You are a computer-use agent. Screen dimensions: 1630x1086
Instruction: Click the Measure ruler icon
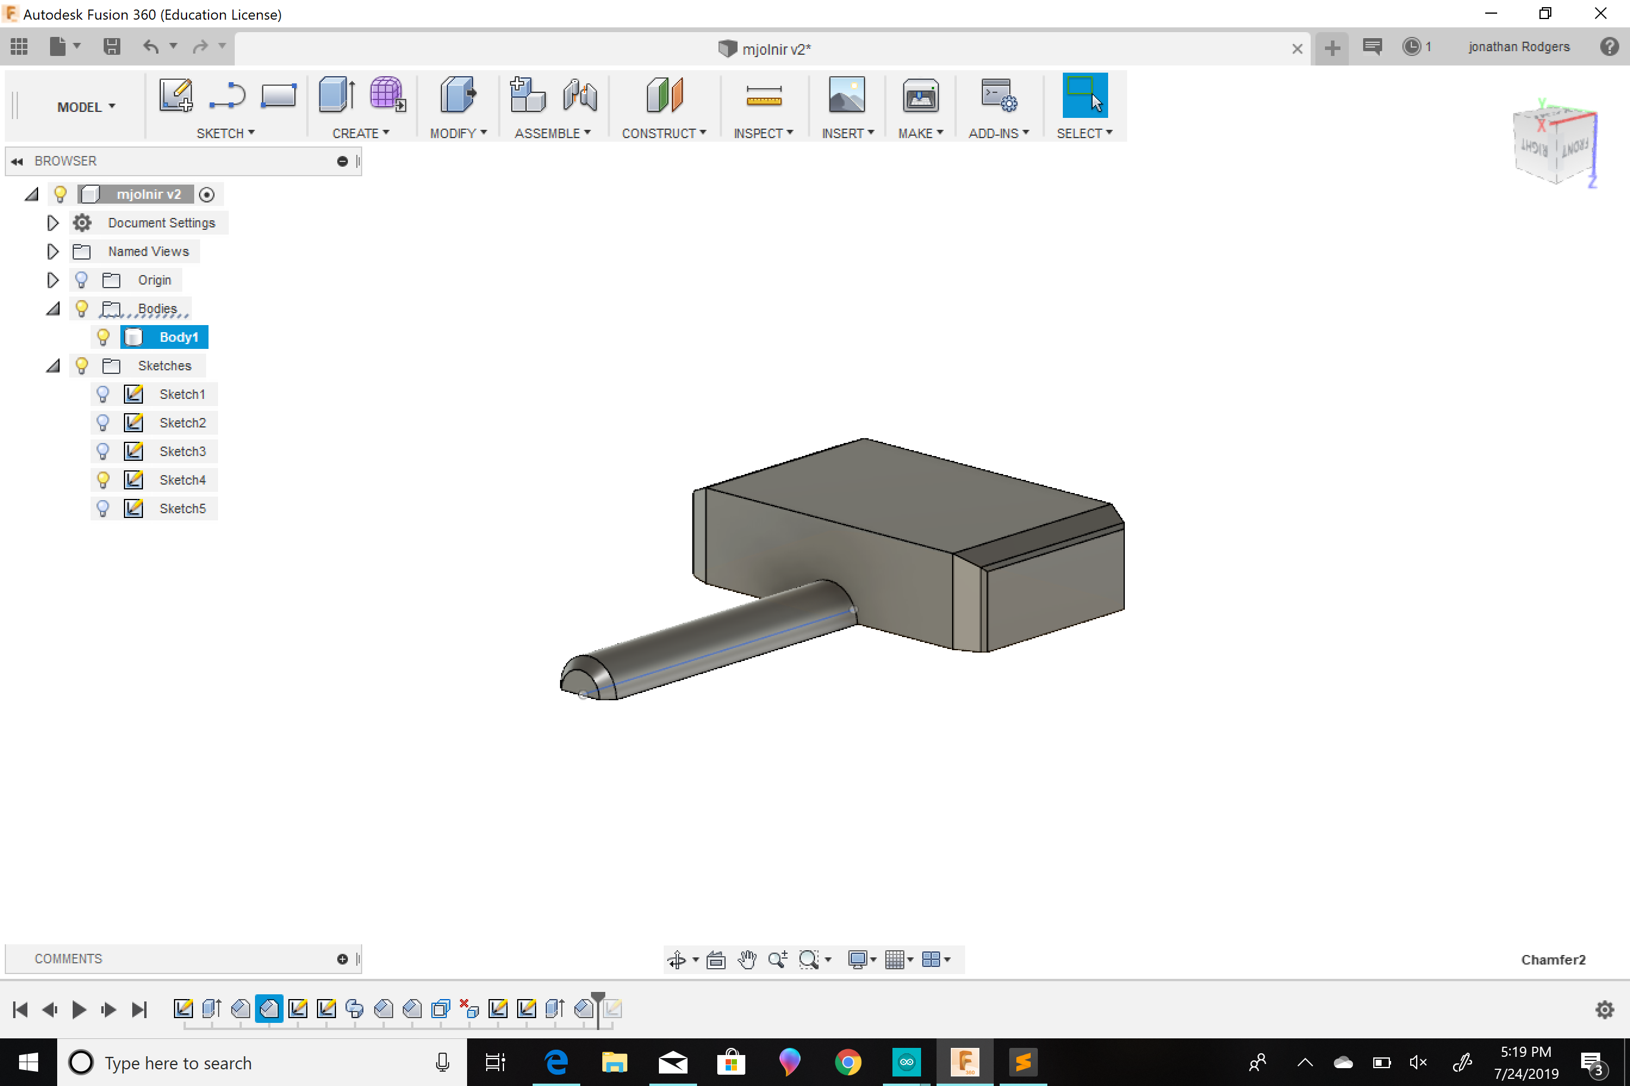click(x=764, y=96)
